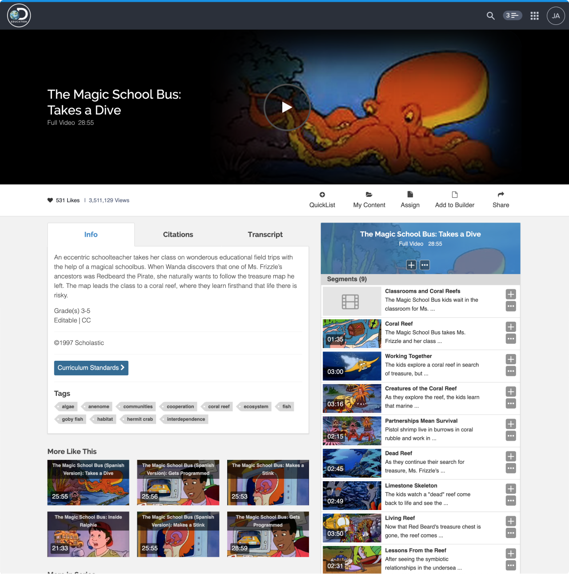
Task: Click the Assign icon
Action: click(x=410, y=199)
